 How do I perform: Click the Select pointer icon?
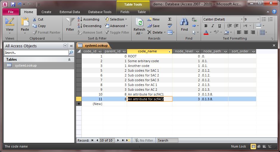194,32
